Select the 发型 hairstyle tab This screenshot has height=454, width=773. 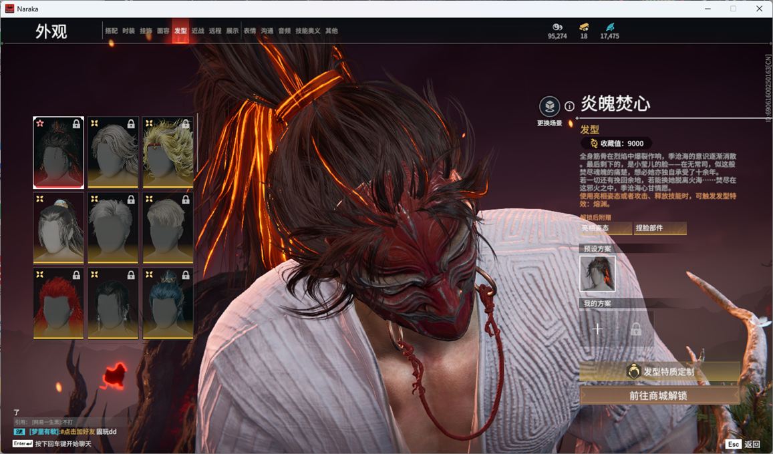pos(180,31)
